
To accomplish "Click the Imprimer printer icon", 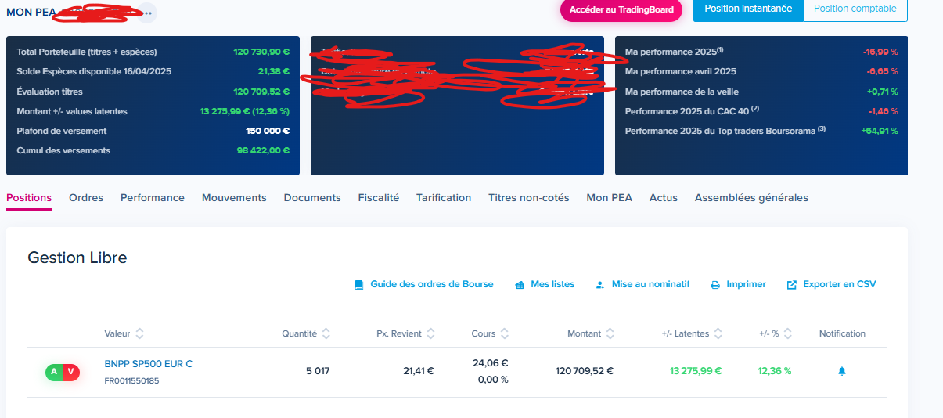I will (715, 285).
